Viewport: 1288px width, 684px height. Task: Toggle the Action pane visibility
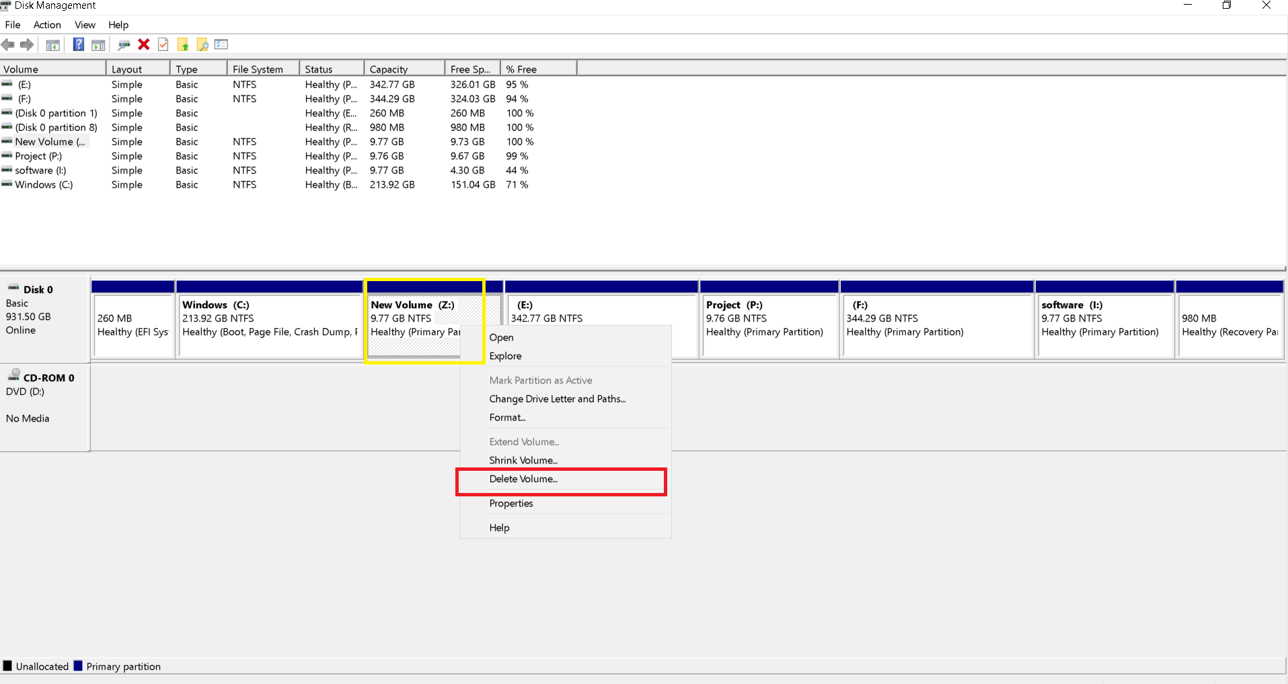(x=98, y=44)
